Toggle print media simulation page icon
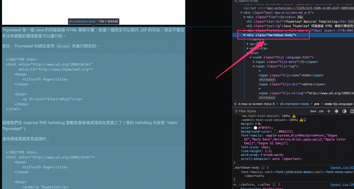Viewport: 354px width, 189px height. [352, 111]
